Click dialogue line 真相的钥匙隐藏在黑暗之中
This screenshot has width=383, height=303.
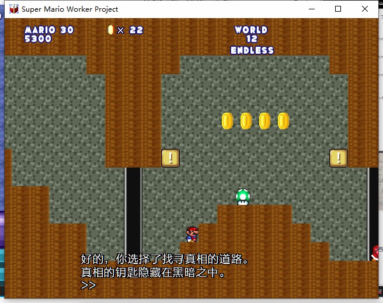pyautogui.click(x=153, y=273)
